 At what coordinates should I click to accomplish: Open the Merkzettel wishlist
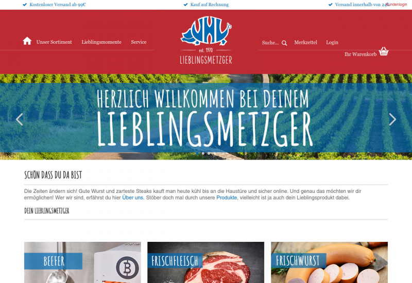[305, 43]
